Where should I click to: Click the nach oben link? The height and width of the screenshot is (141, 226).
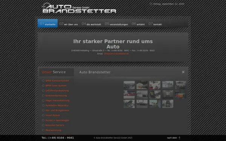coord(174,138)
